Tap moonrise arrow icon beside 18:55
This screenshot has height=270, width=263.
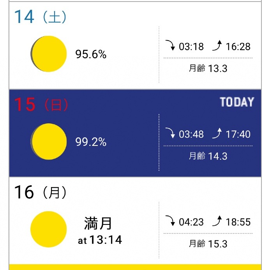[x=217, y=221]
